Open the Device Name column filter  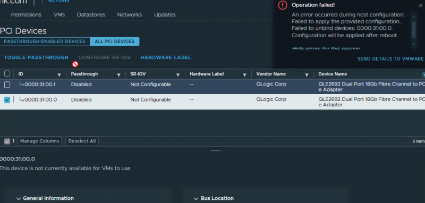point(423,75)
